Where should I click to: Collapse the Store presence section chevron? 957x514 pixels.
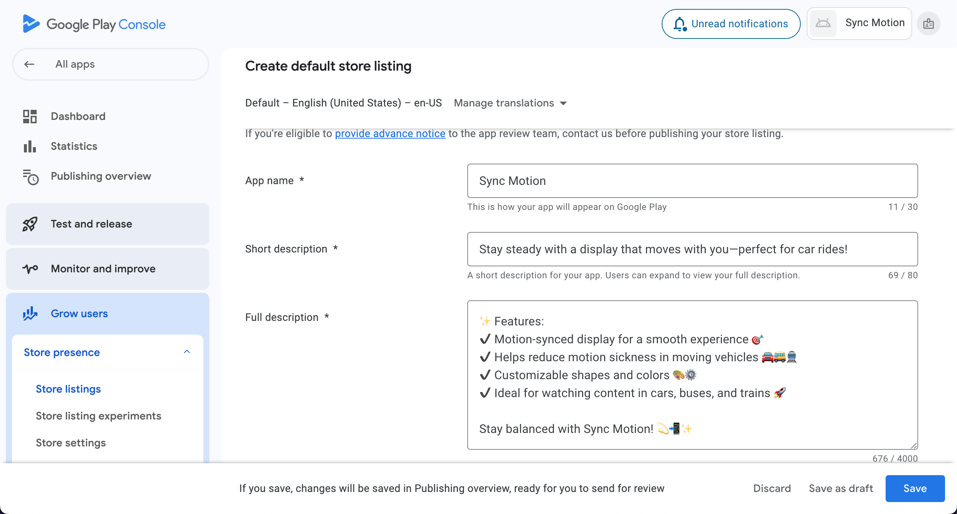[x=187, y=352]
